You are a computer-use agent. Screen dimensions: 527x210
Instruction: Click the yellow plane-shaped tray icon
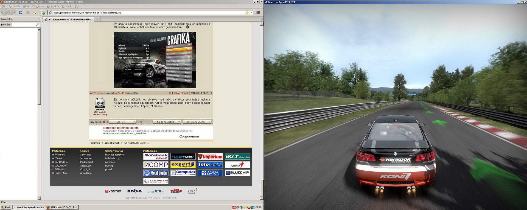(245, 207)
